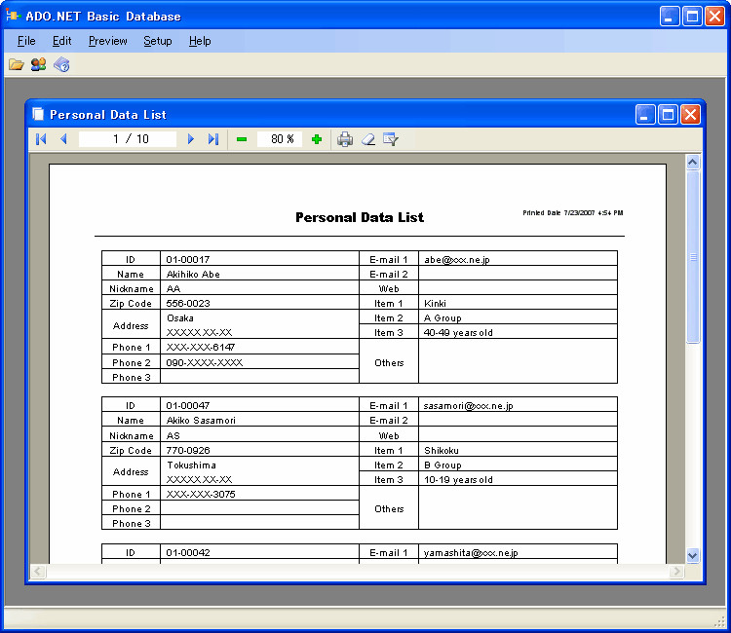
Task: Click the vertical scrollbar down arrow
Action: click(693, 555)
